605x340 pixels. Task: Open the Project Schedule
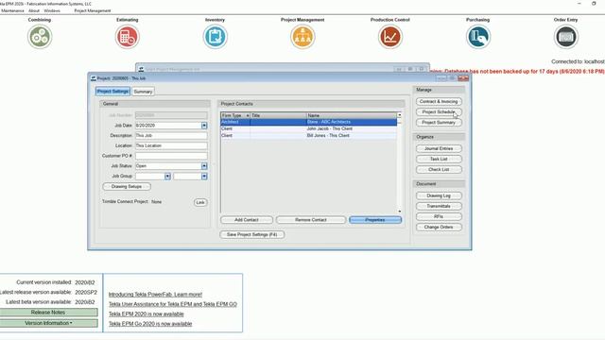click(439, 111)
